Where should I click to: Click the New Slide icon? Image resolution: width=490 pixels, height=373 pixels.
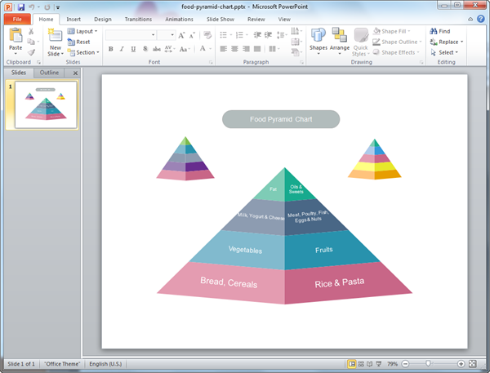tap(55, 35)
